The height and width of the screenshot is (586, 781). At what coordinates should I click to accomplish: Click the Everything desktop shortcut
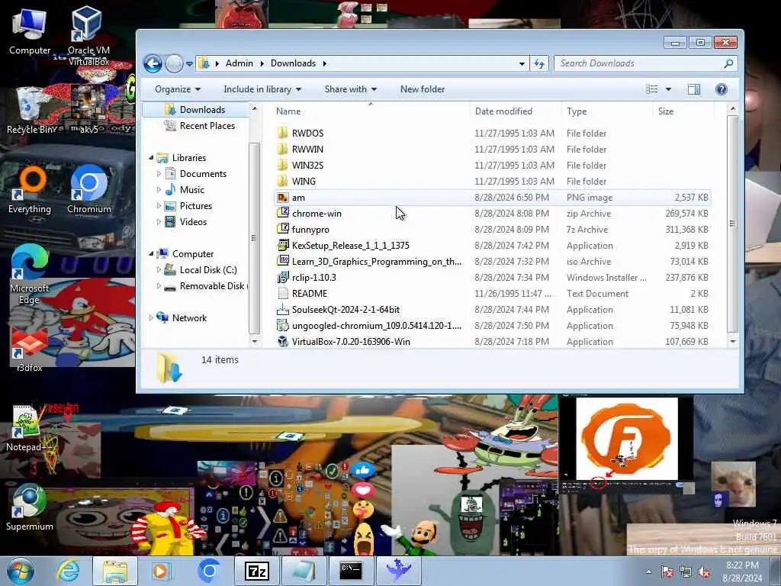(30, 189)
